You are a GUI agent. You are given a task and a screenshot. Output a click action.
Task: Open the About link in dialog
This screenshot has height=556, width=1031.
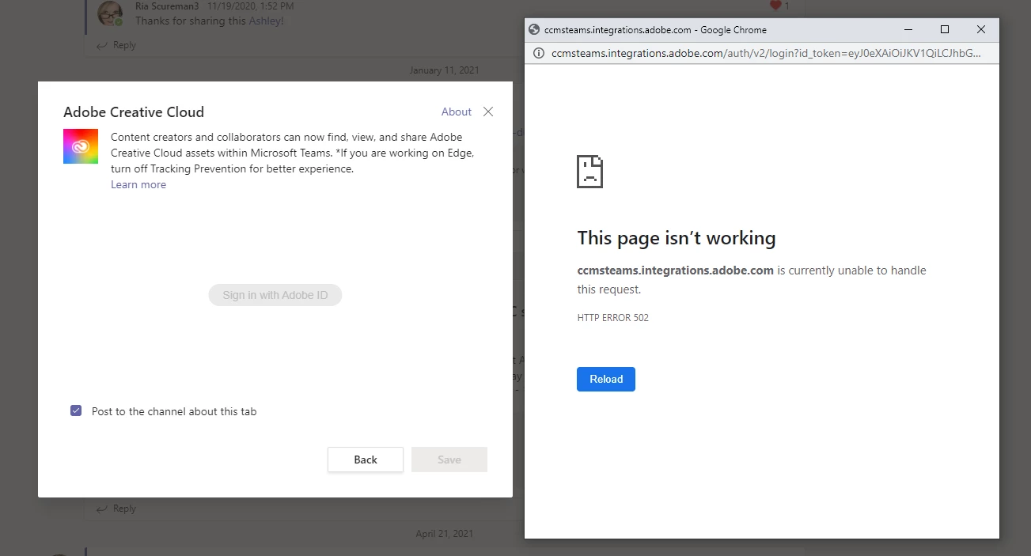pos(457,112)
